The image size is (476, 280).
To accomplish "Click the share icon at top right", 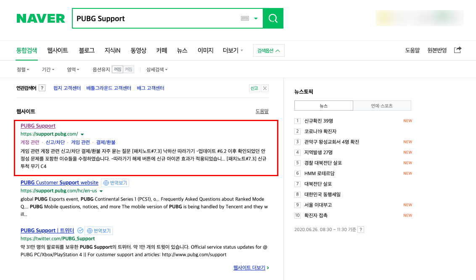I will click(x=457, y=50).
